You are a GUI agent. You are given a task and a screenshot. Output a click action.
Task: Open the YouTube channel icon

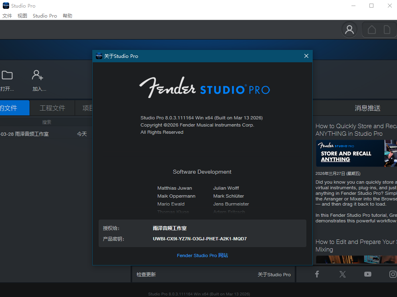367,274
